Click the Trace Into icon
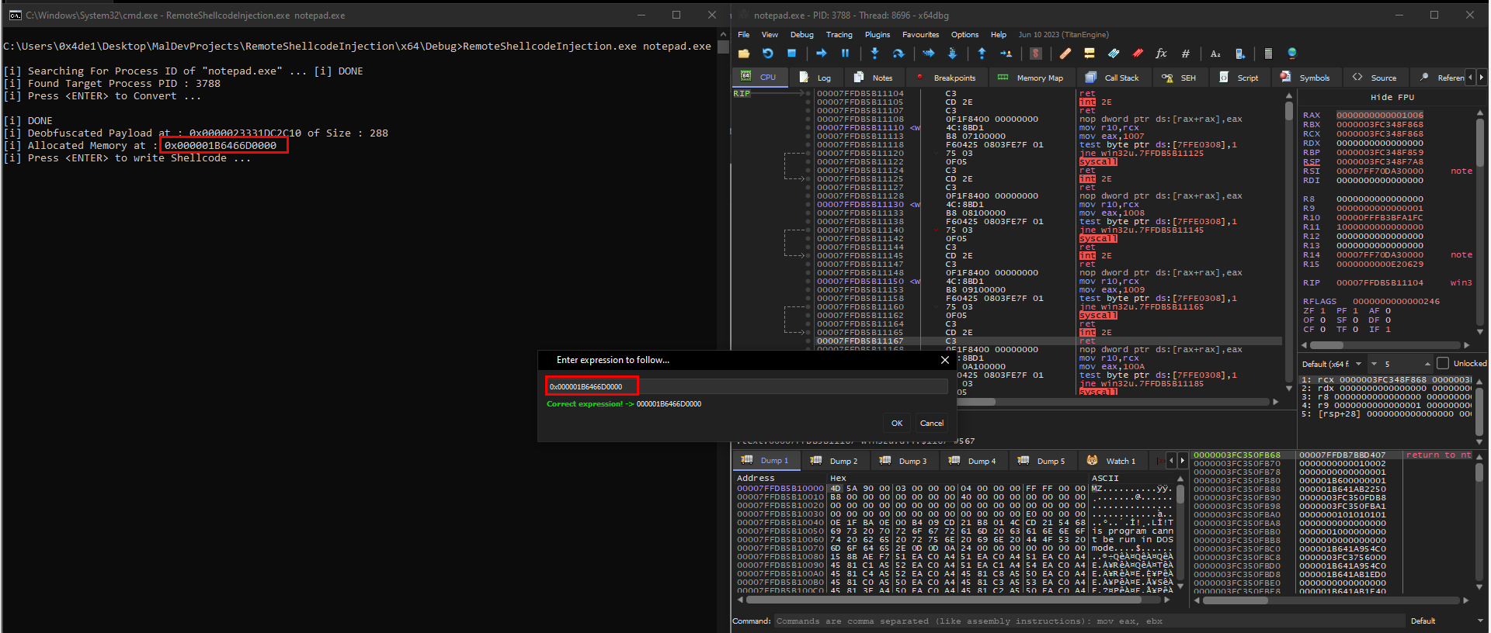Screen dimensions: 1491x633 pos(928,54)
